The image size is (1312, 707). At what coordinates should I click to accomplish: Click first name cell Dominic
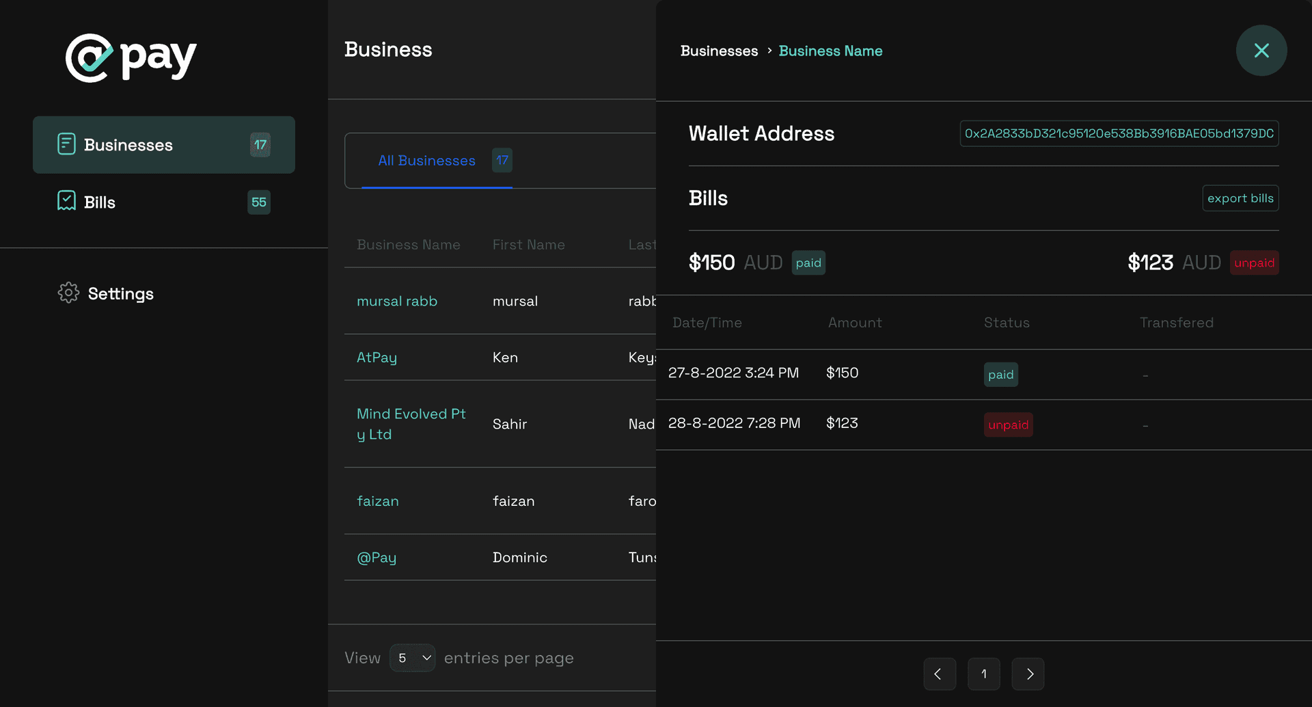pyautogui.click(x=520, y=557)
